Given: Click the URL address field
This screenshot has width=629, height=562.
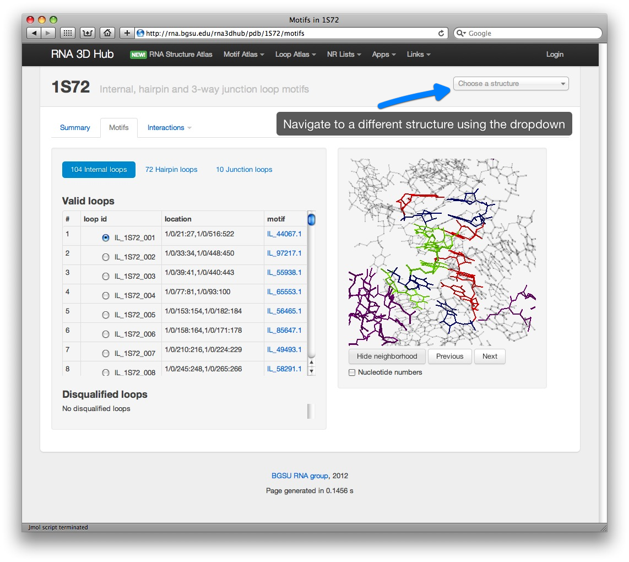Looking at the screenshot, I should tap(286, 33).
